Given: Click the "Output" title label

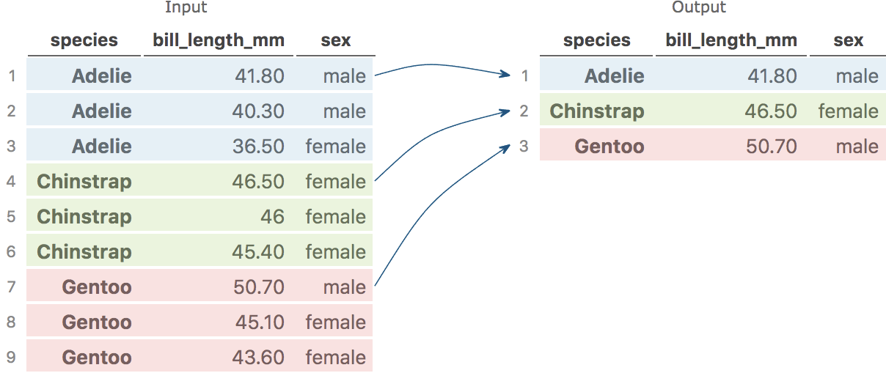Looking at the screenshot, I should click(699, 8).
